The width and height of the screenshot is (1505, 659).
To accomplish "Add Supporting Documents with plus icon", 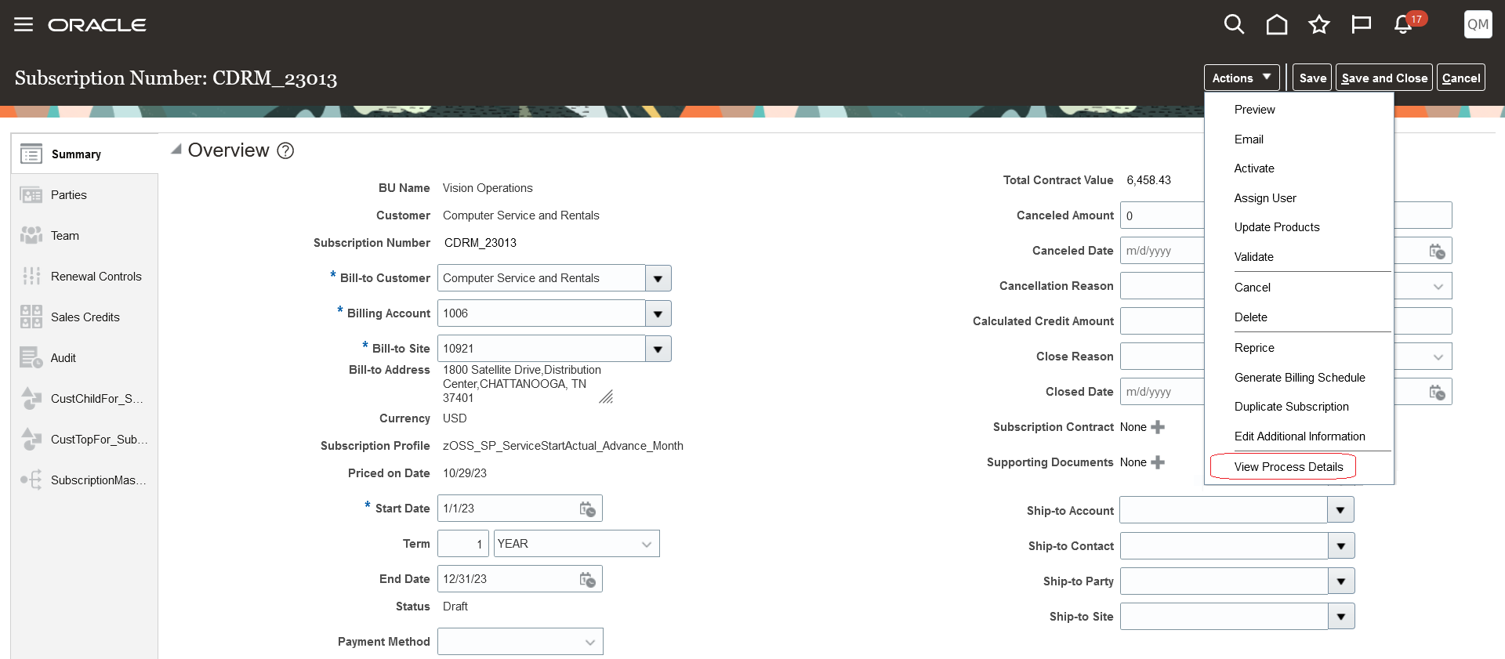I will coord(1158,462).
